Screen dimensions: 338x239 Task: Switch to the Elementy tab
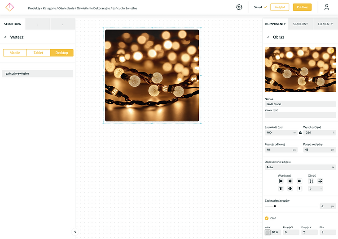tap(325, 24)
